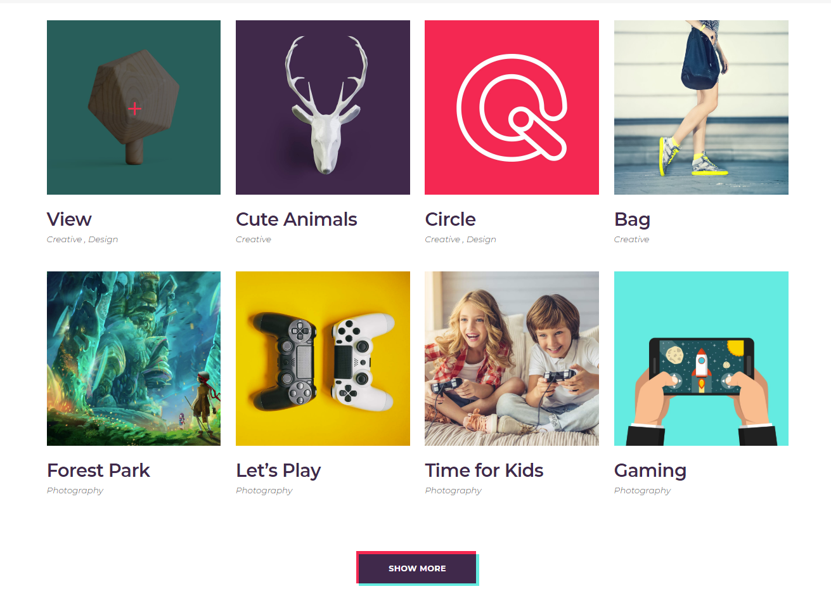Open the Gaming rocket tablet thumbnail
Image resolution: width=831 pixels, height=610 pixels.
coord(701,358)
